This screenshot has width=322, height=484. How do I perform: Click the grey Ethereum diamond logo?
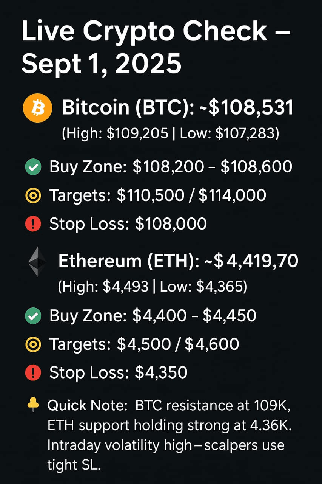(x=37, y=262)
